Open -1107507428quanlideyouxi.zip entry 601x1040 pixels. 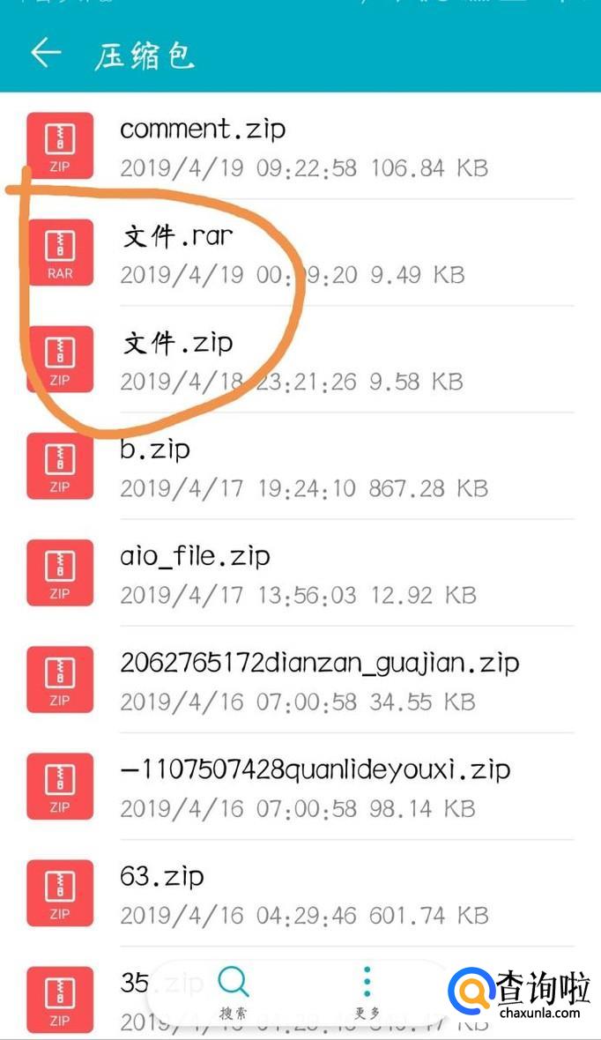pyautogui.click(x=300, y=787)
